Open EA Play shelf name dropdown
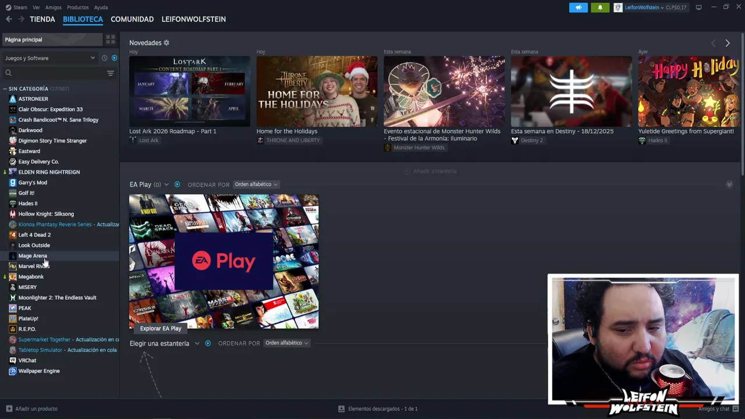Viewport: 745px width, 419px height. coord(166,184)
